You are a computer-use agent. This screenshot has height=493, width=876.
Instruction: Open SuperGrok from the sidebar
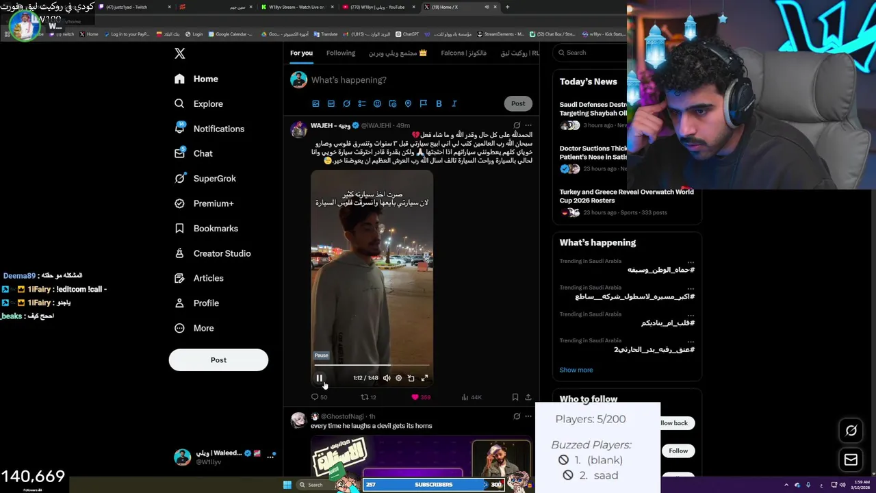(x=205, y=178)
